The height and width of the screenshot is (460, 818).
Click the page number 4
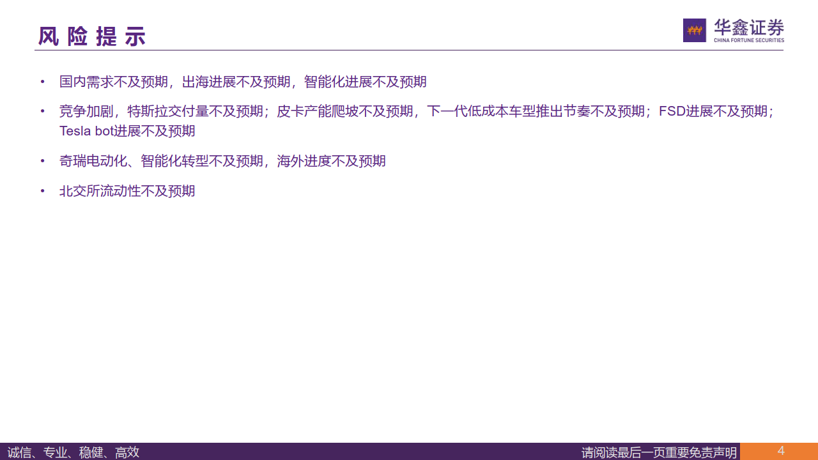(x=781, y=451)
